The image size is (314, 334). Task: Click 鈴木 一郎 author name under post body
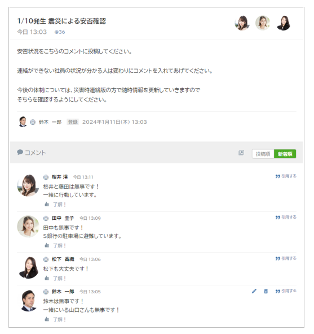pos(50,122)
